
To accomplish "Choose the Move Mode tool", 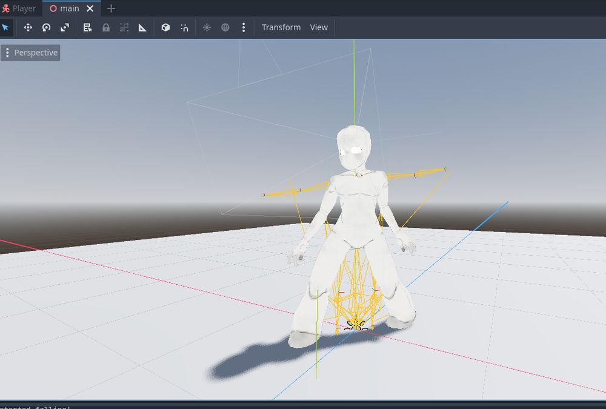I will coord(28,27).
